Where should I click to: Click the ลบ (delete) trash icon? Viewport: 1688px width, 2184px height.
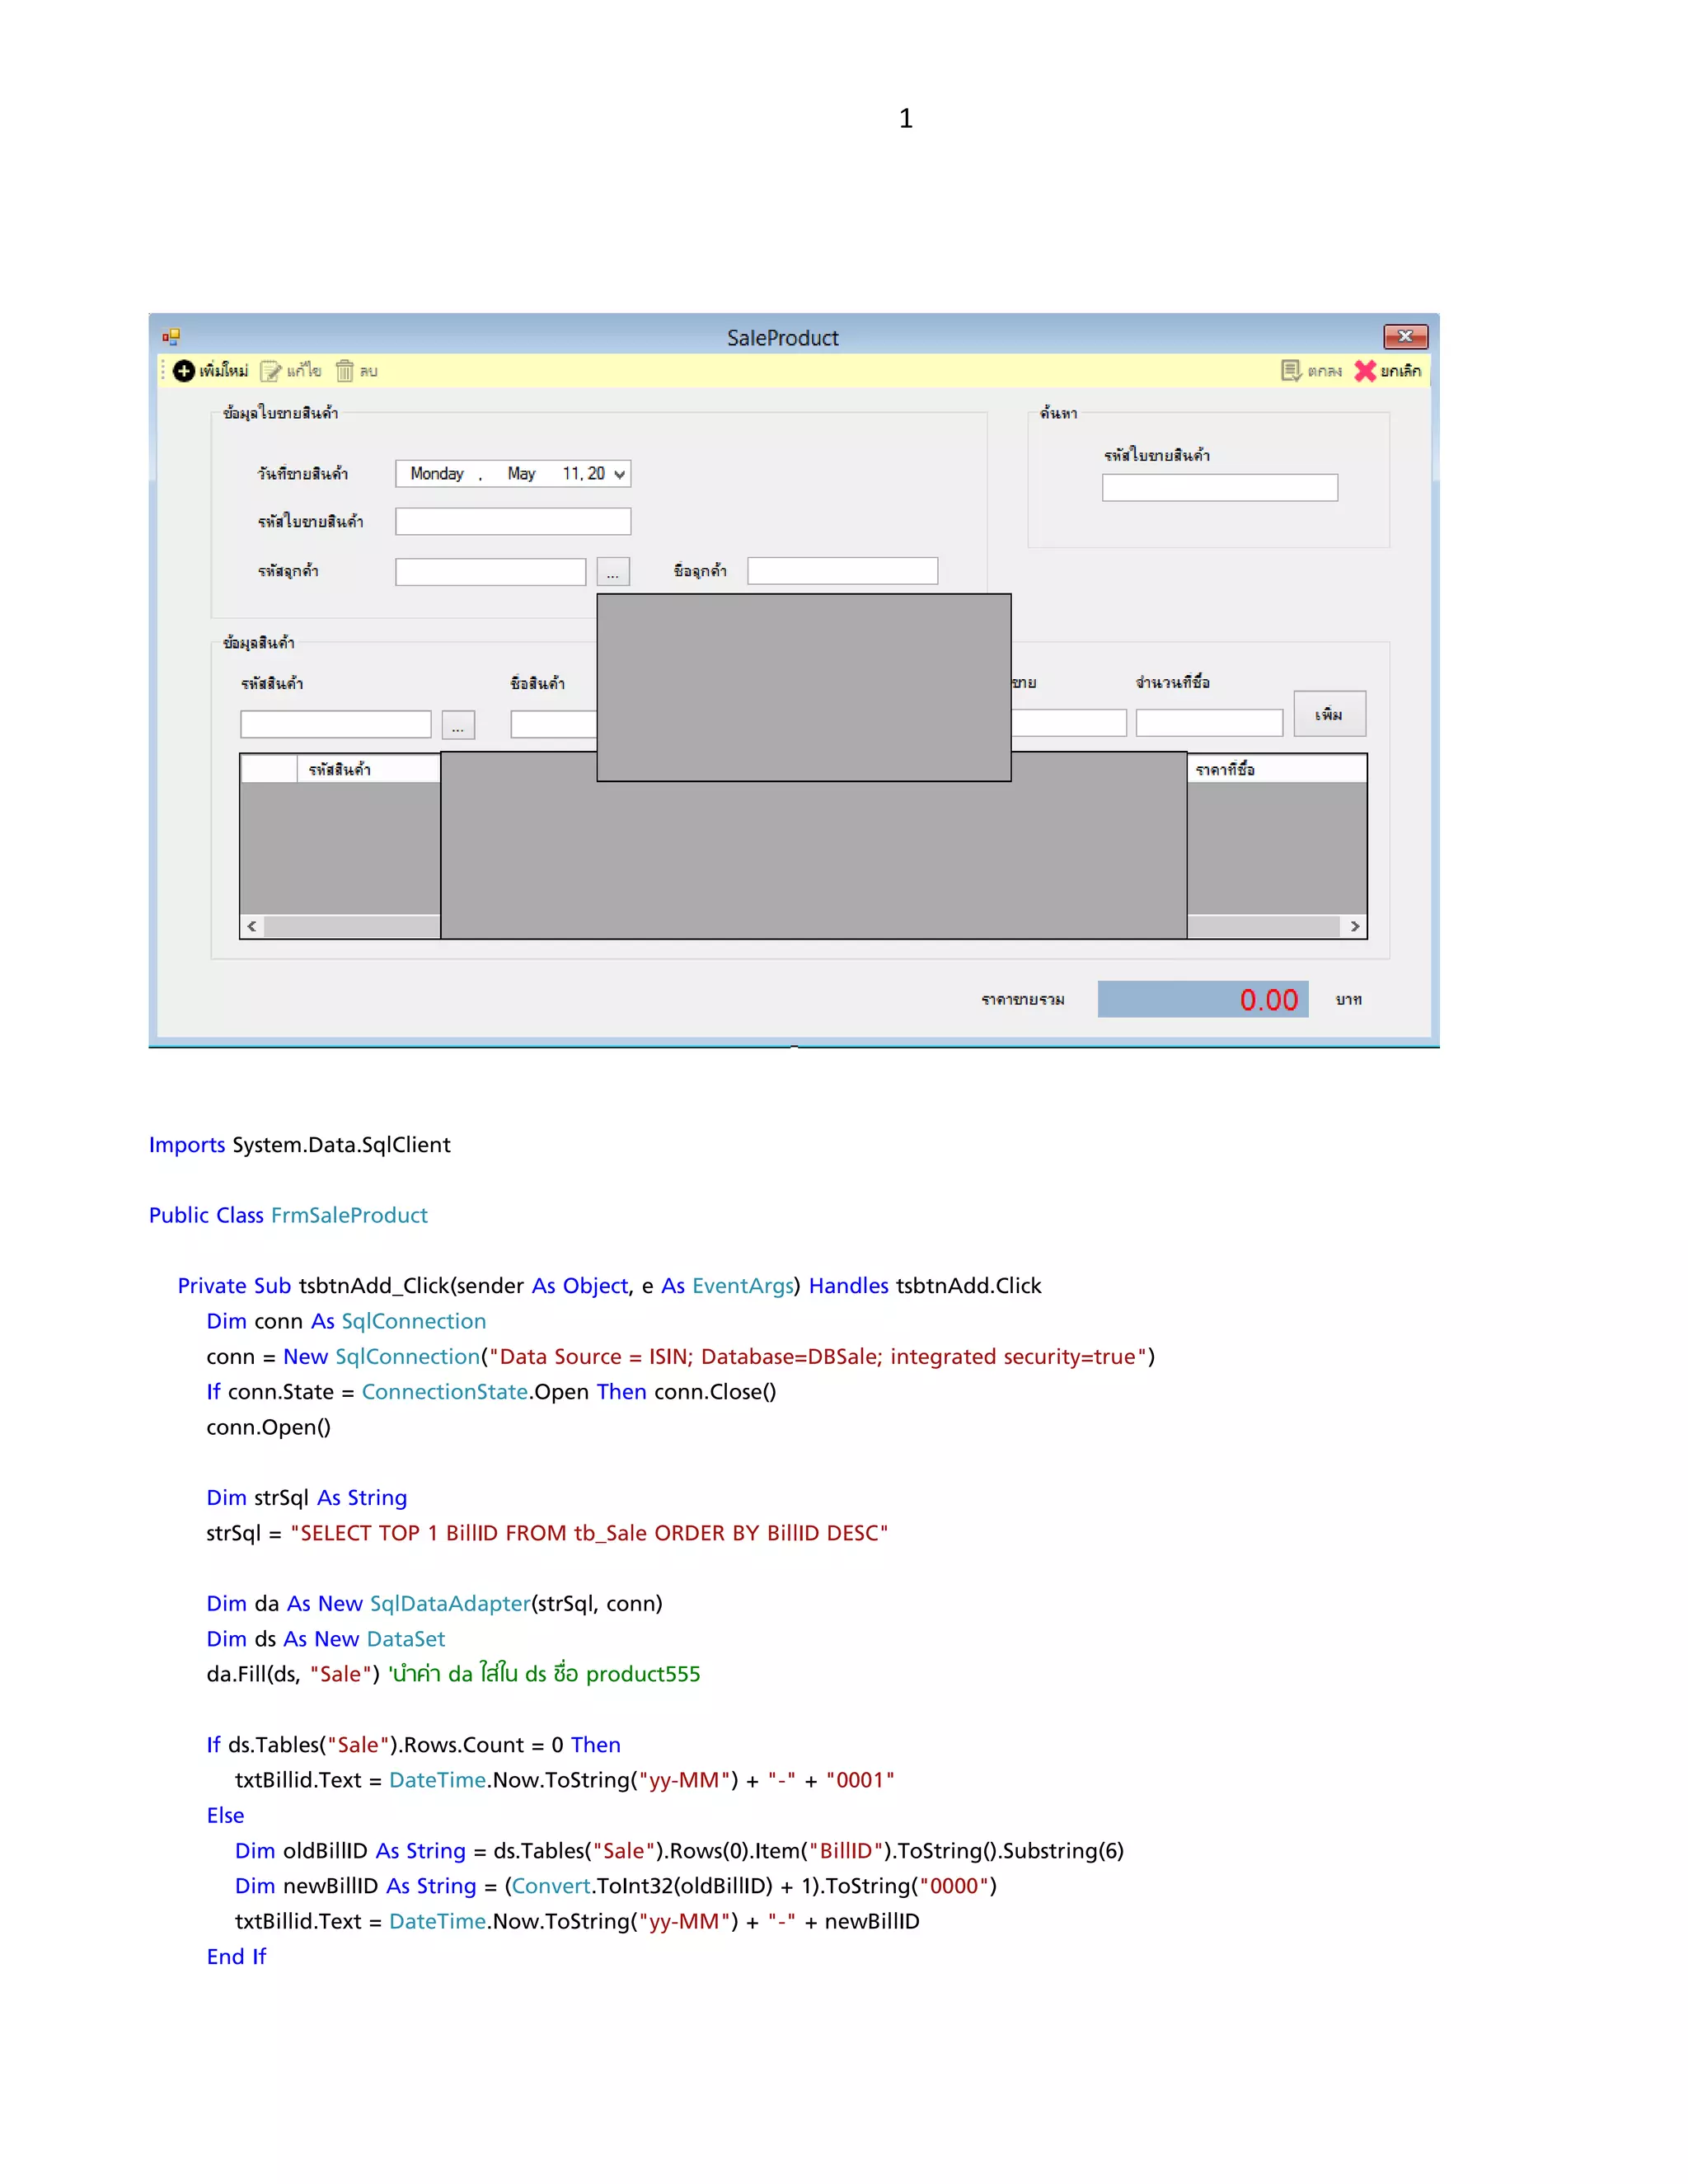(344, 371)
